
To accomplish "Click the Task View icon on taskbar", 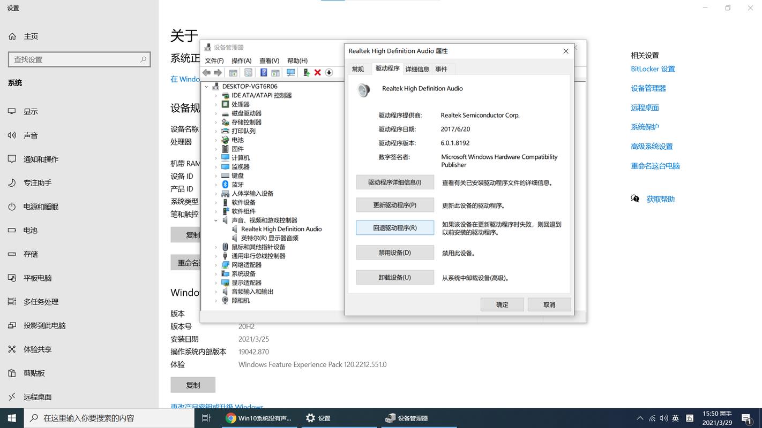I will click(x=206, y=418).
